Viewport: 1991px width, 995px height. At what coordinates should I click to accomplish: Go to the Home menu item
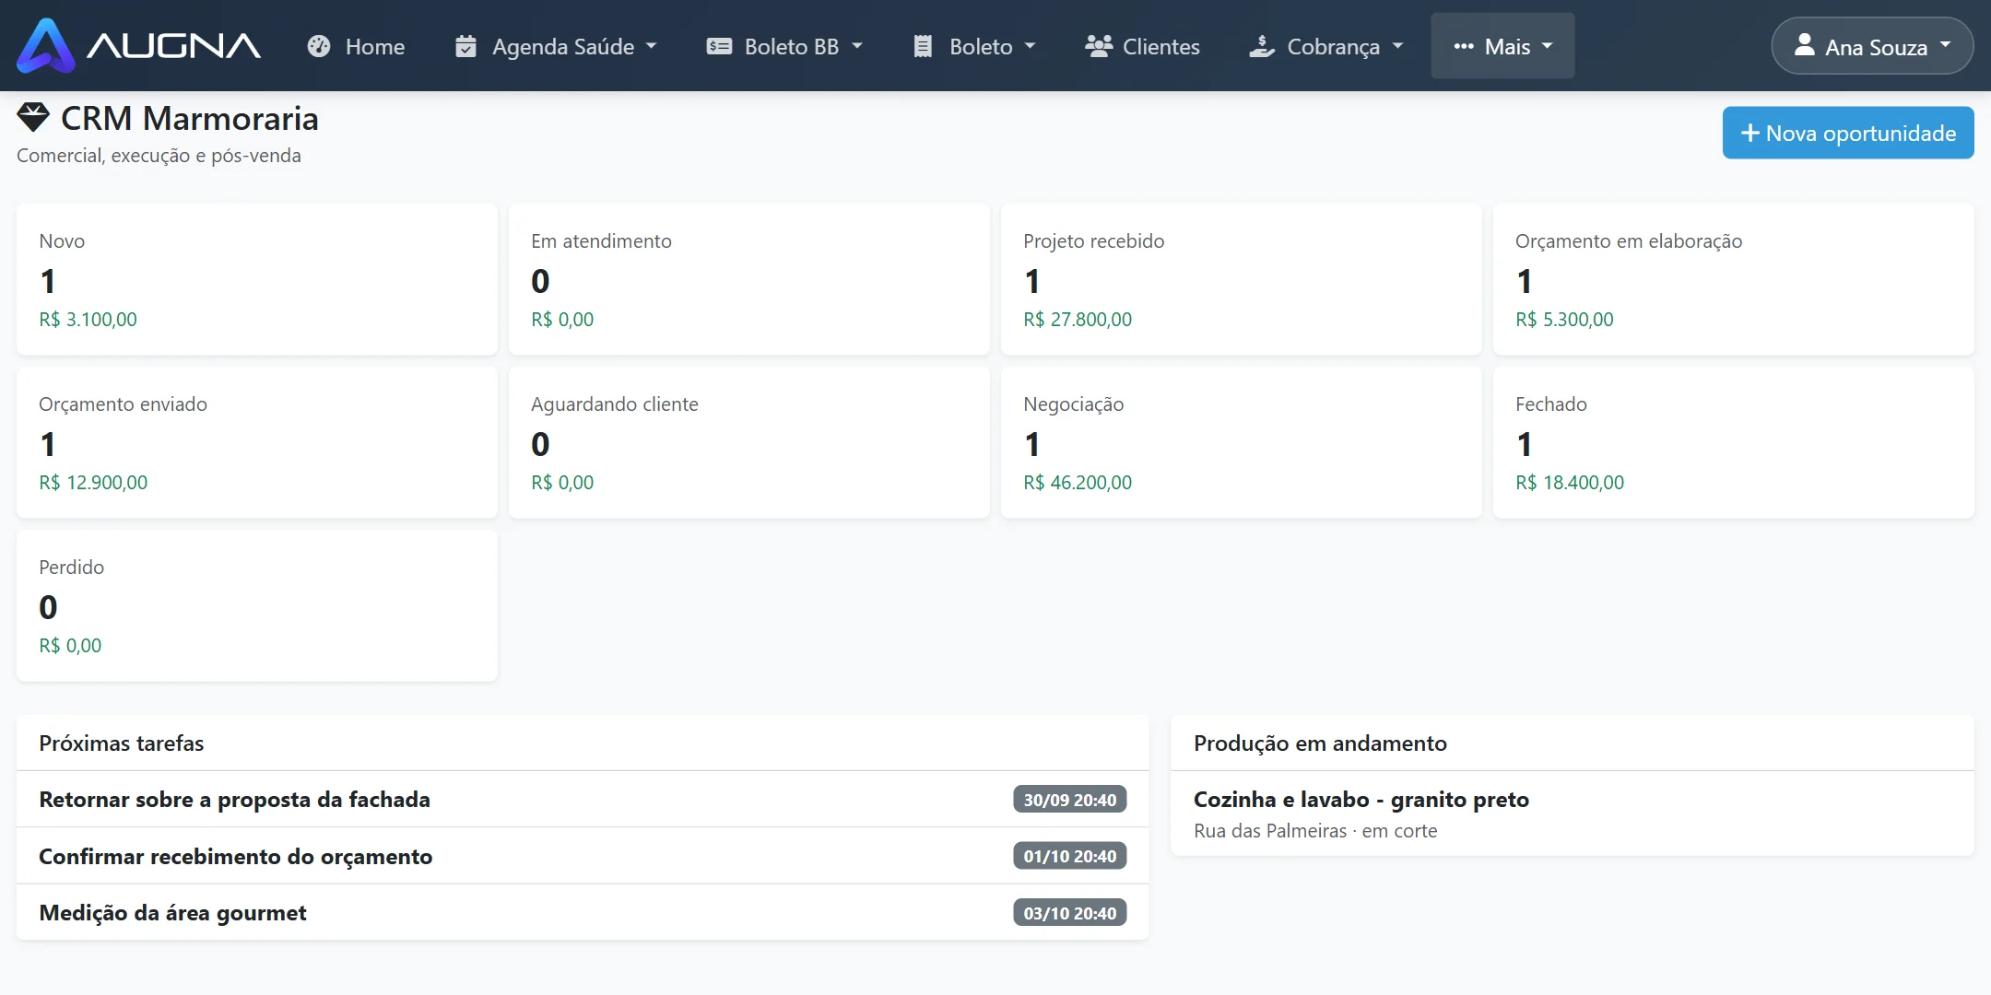pyautogui.click(x=356, y=46)
